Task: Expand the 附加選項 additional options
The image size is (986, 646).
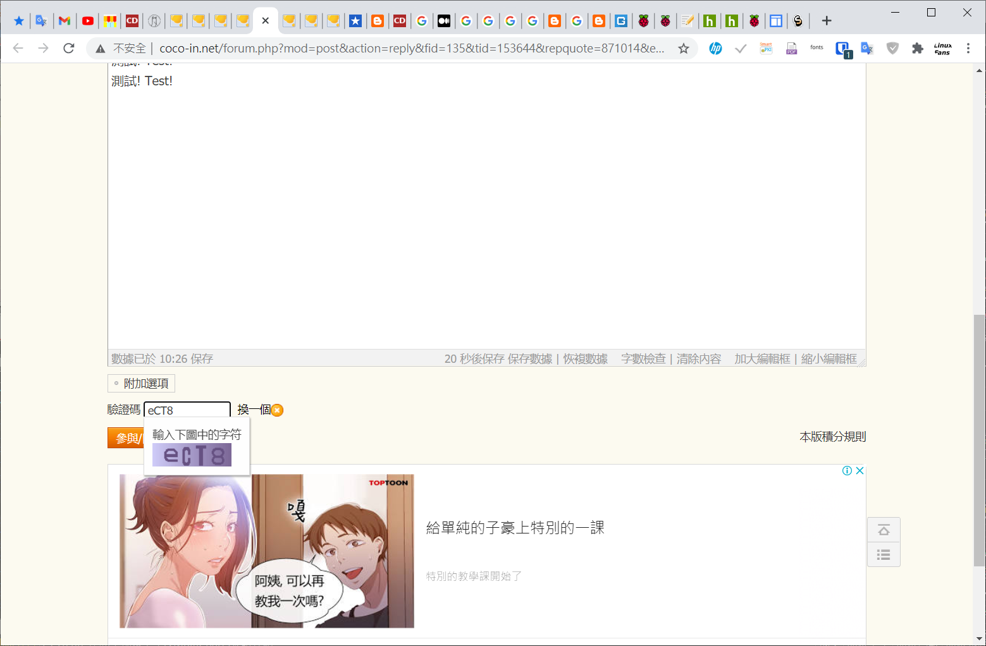Action: 141,384
